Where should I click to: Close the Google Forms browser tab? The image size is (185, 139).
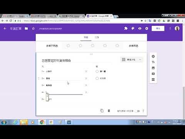[111, 16]
